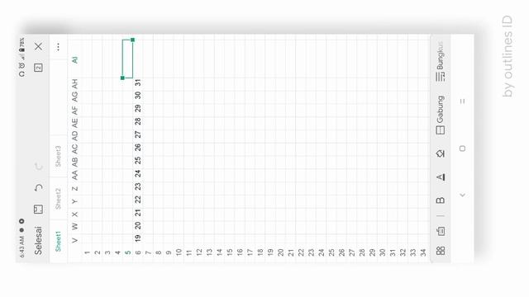Switch to the Sheet3 tab

click(x=58, y=156)
